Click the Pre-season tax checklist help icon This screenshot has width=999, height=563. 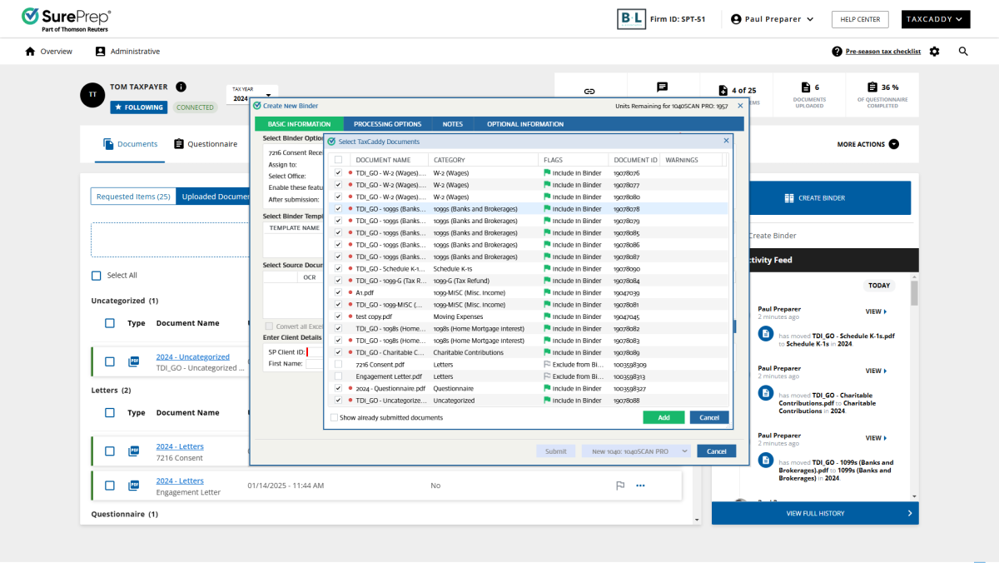click(837, 52)
